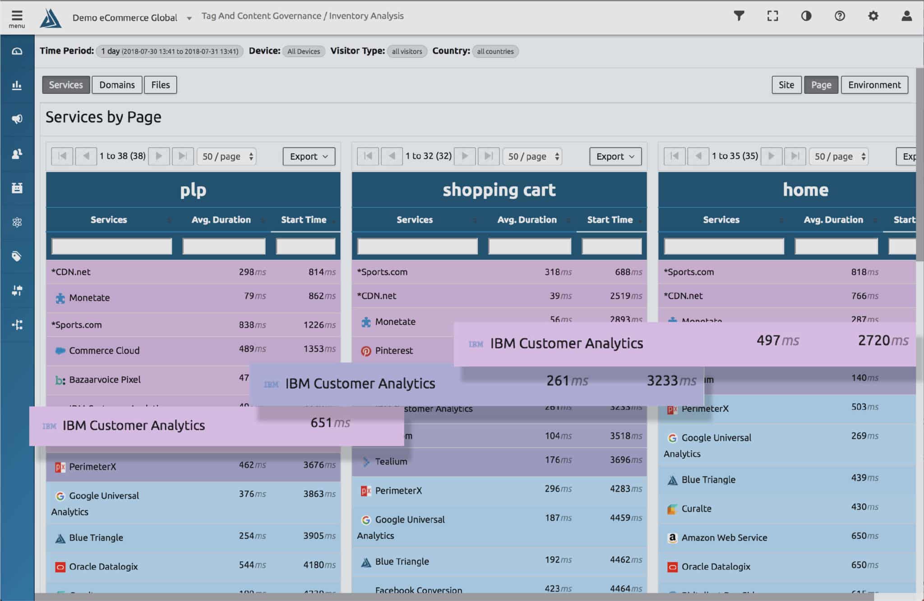The height and width of the screenshot is (601, 924).
Task: Select Oracle Datalogix row in plp table
Action: tap(193, 567)
